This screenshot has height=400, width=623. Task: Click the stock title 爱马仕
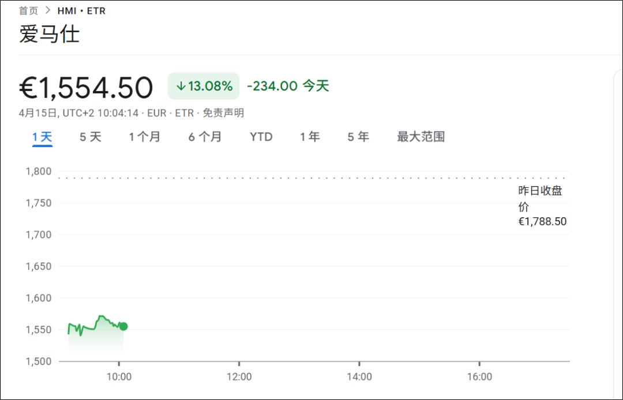(x=48, y=34)
